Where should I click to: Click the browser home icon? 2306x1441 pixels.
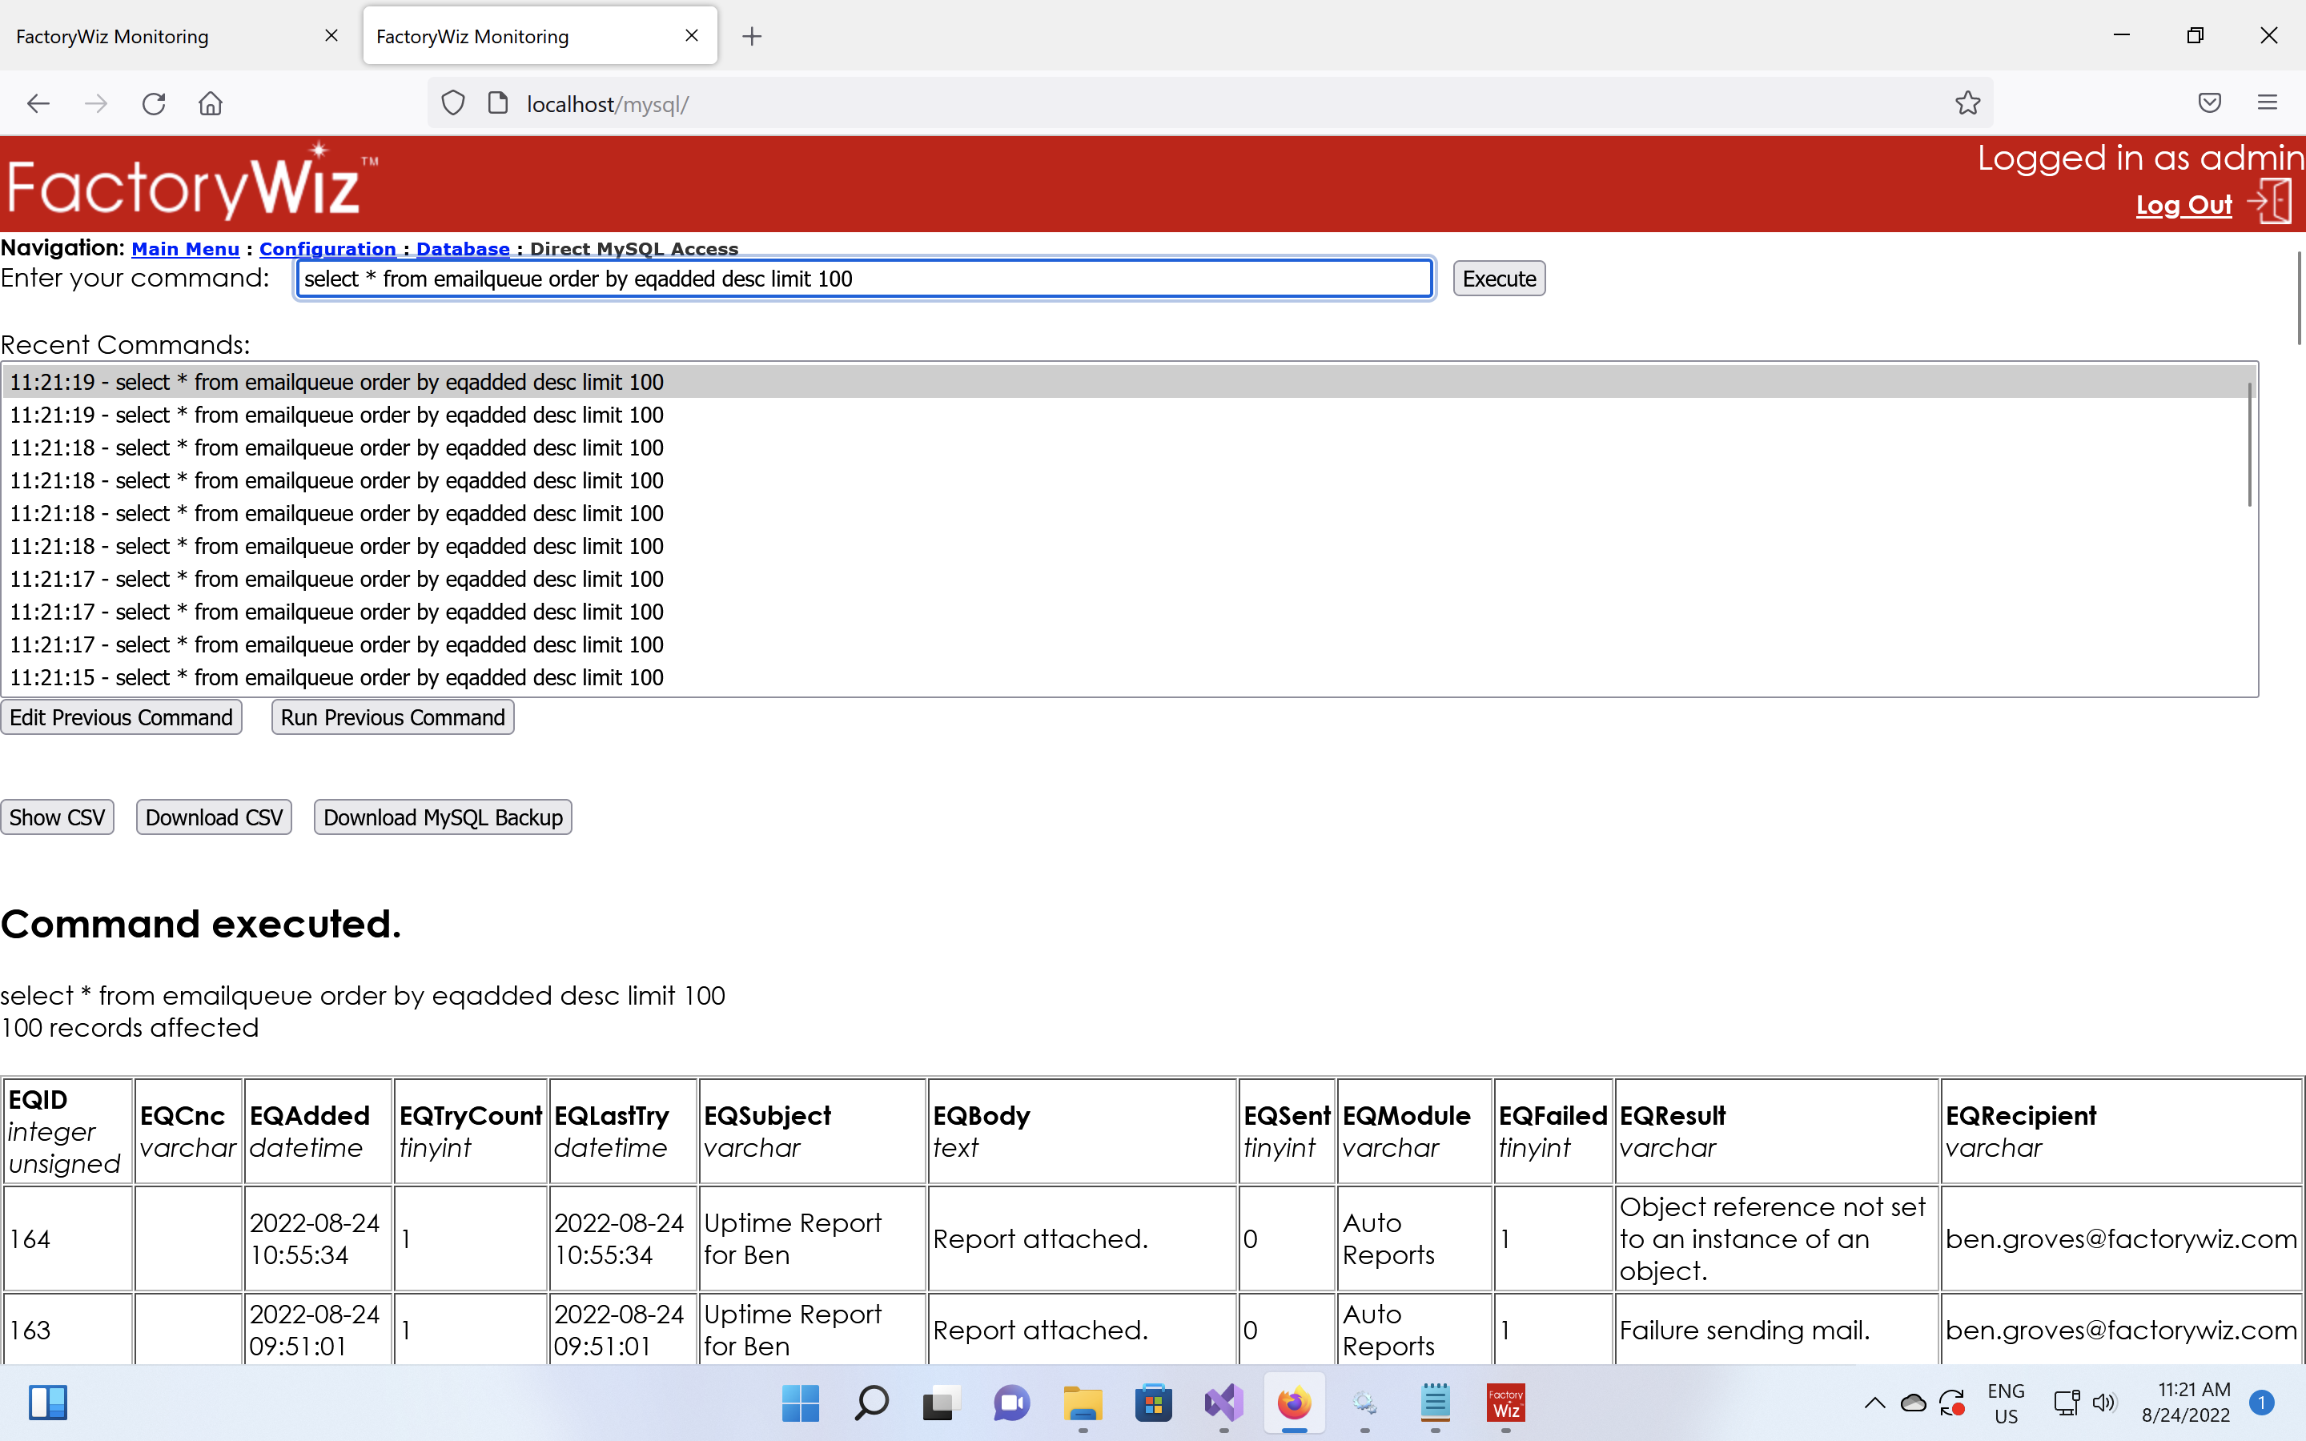click(211, 104)
